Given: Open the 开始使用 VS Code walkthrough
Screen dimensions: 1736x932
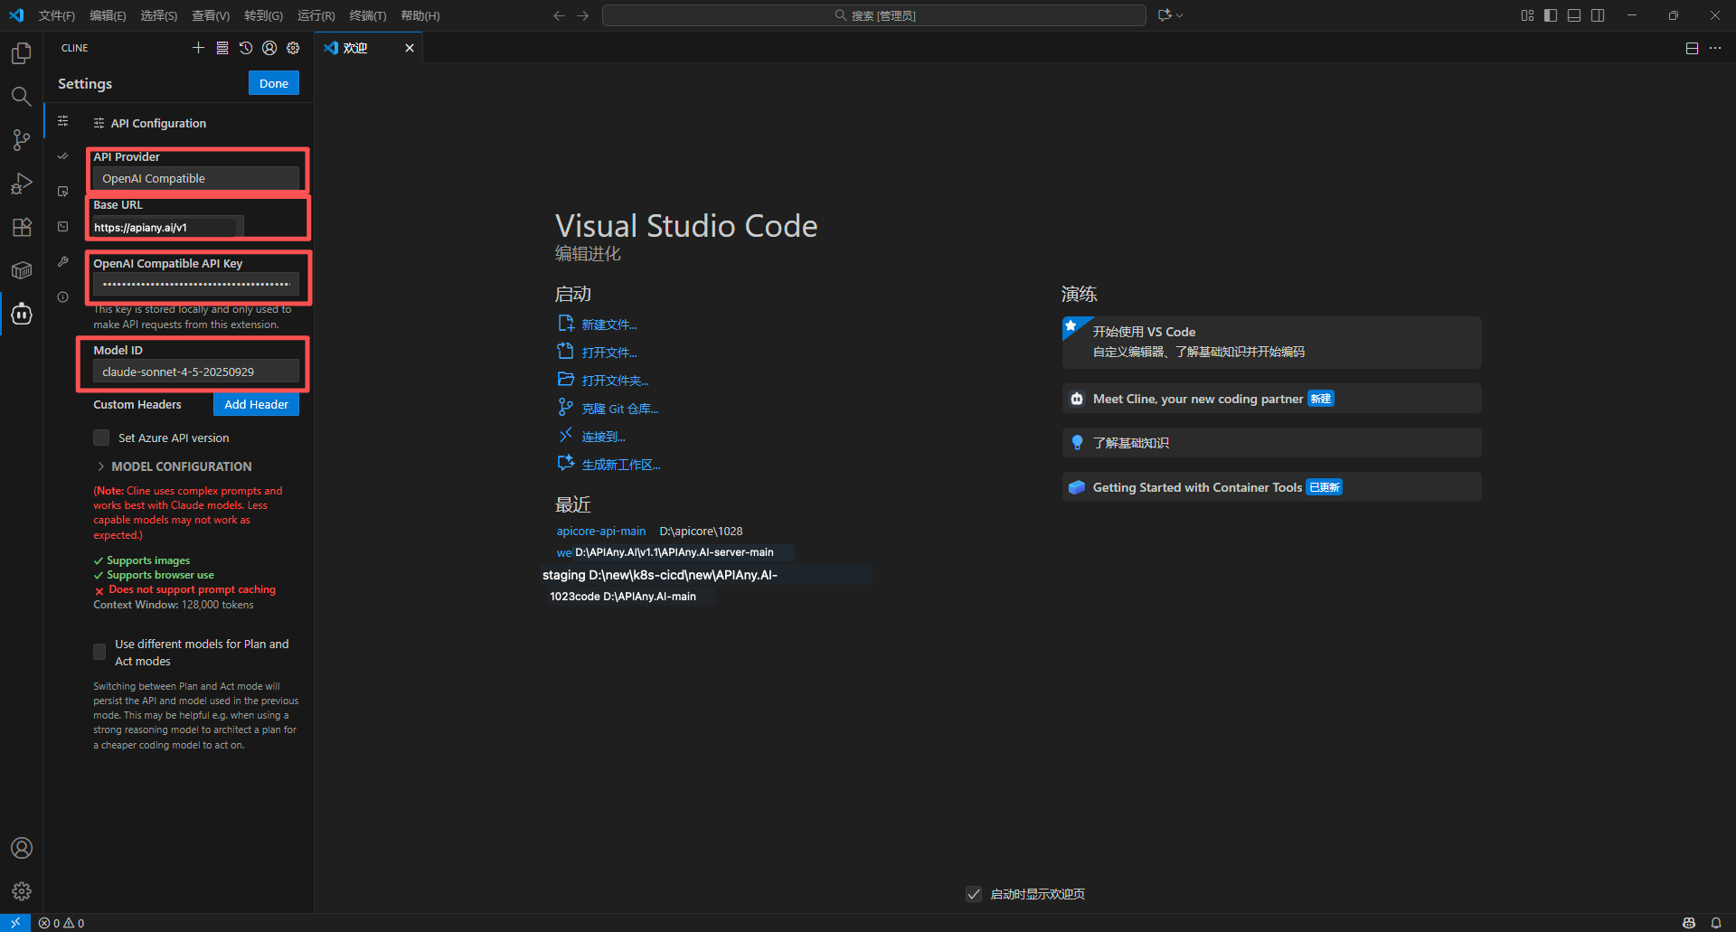Looking at the screenshot, I should [x=1271, y=342].
